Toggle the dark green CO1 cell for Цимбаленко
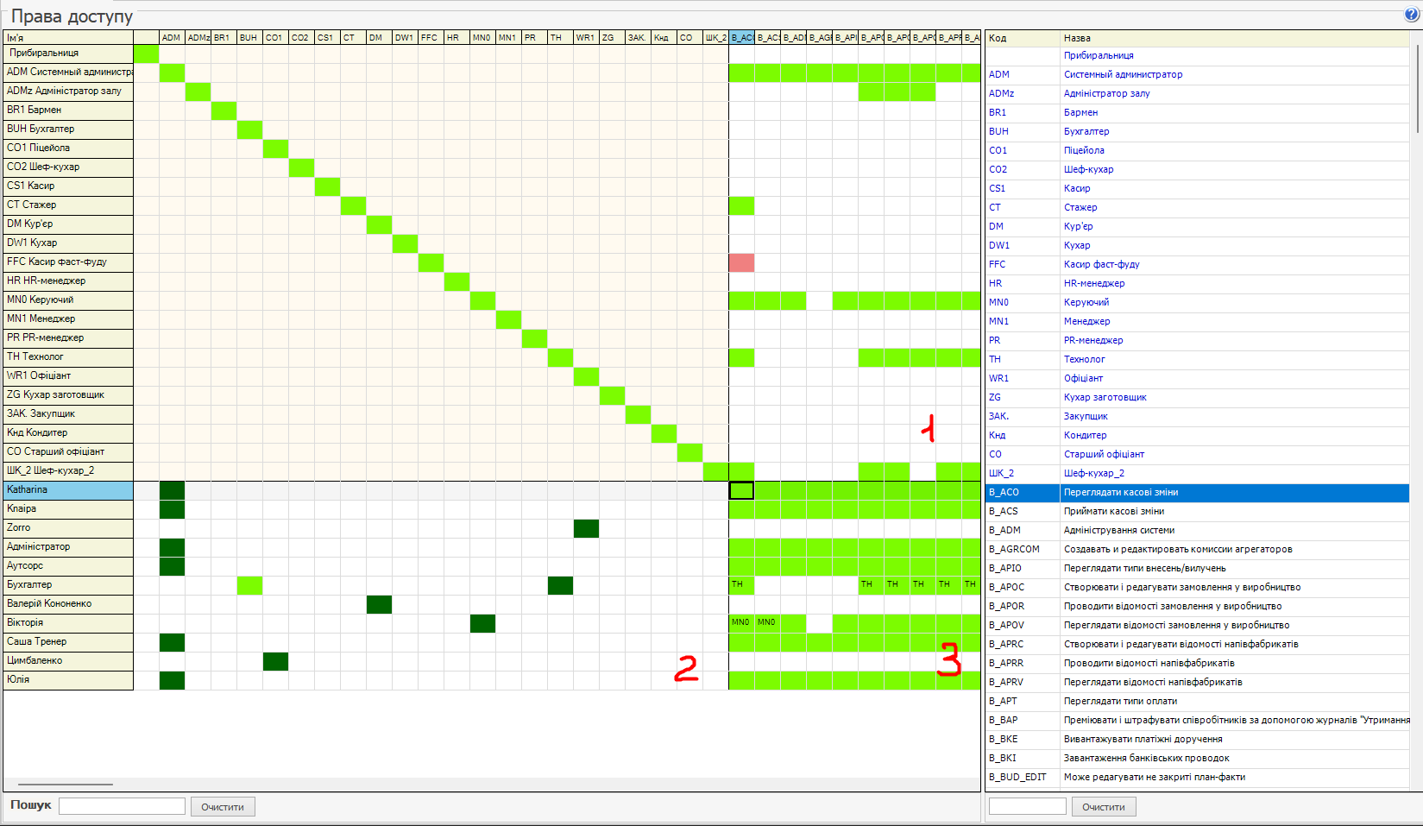Screen dimensions: 1423x826 275,661
